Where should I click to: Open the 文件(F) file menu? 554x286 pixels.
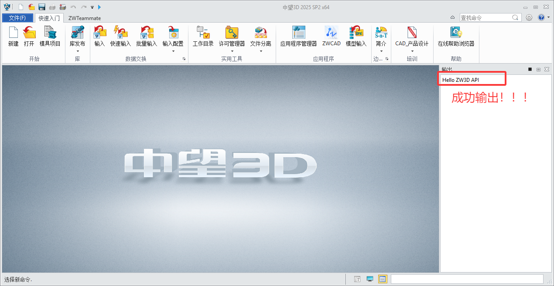pos(17,18)
